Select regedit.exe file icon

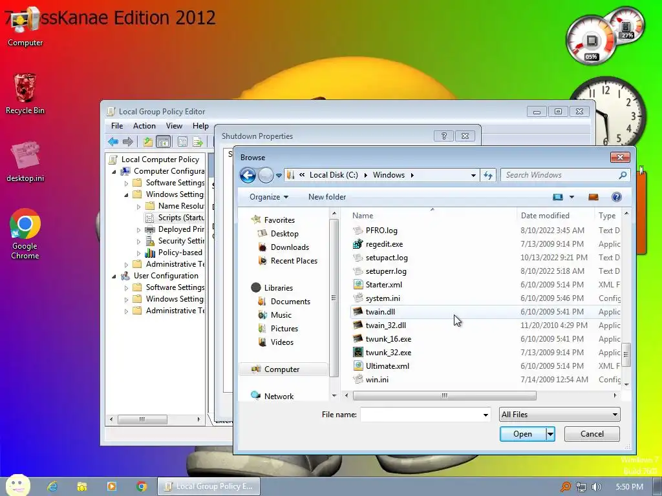[358, 243]
